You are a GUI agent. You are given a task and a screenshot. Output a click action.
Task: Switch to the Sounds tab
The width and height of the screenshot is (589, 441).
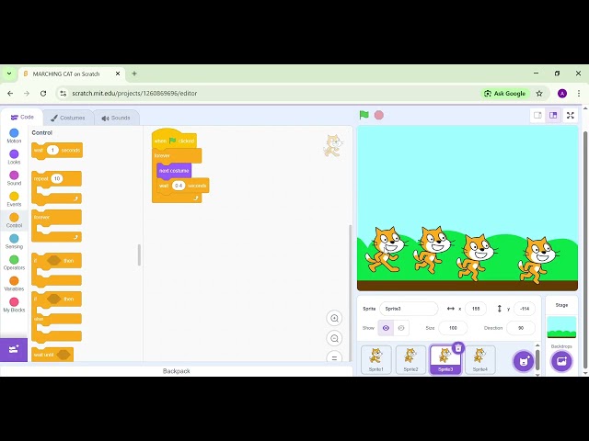(x=116, y=118)
